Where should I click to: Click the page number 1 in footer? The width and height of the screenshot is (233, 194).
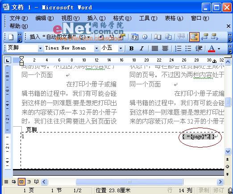pyautogui.click(x=23, y=136)
